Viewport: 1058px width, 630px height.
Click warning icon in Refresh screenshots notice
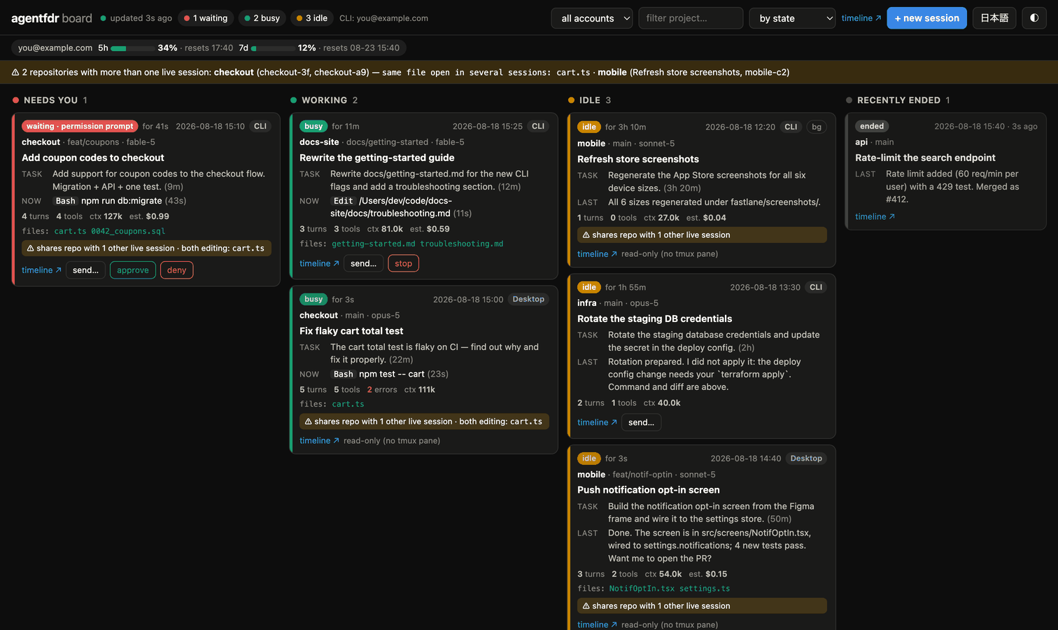click(x=586, y=234)
